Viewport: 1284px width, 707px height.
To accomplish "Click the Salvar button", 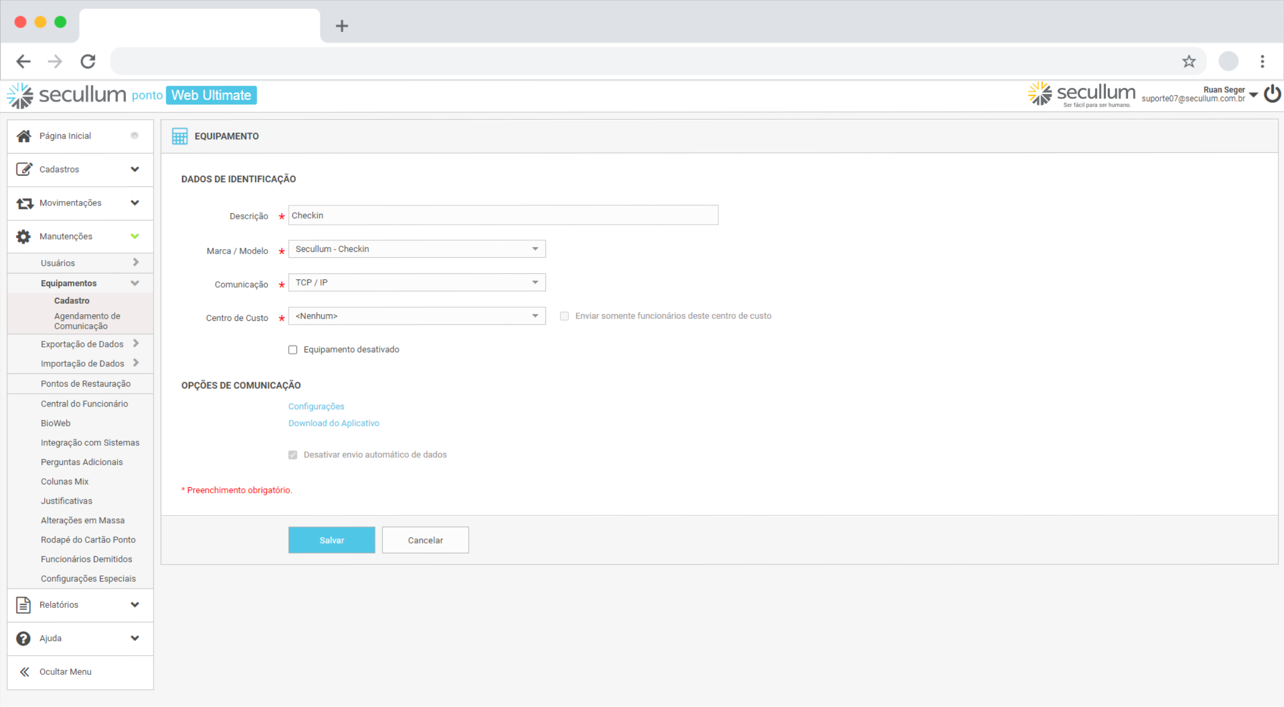I will (x=331, y=540).
